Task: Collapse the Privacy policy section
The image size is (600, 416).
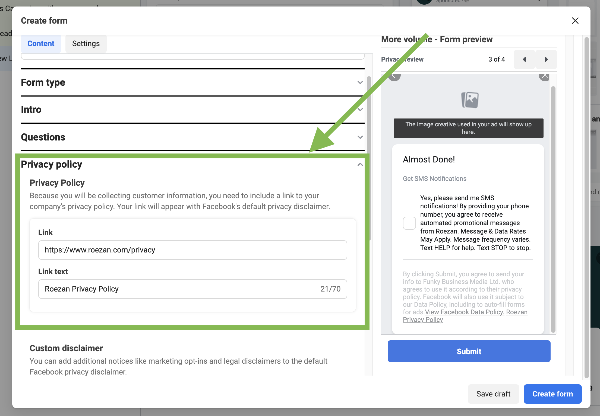Action: pos(360,164)
